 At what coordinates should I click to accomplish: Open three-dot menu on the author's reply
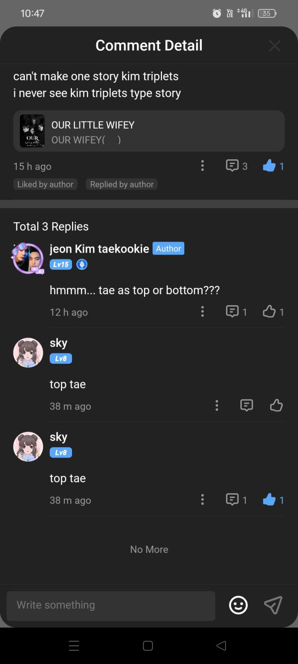[x=202, y=312]
